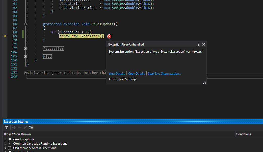This screenshot has height=152, width=263.
Task: Uncheck Common Language Runtime Exceptions
Action: pyautogui.click(x=10, y=144)
